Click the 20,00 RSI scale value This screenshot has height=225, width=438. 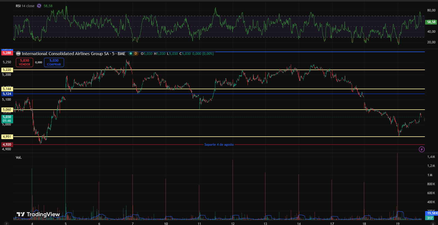(x=431, y=42)
